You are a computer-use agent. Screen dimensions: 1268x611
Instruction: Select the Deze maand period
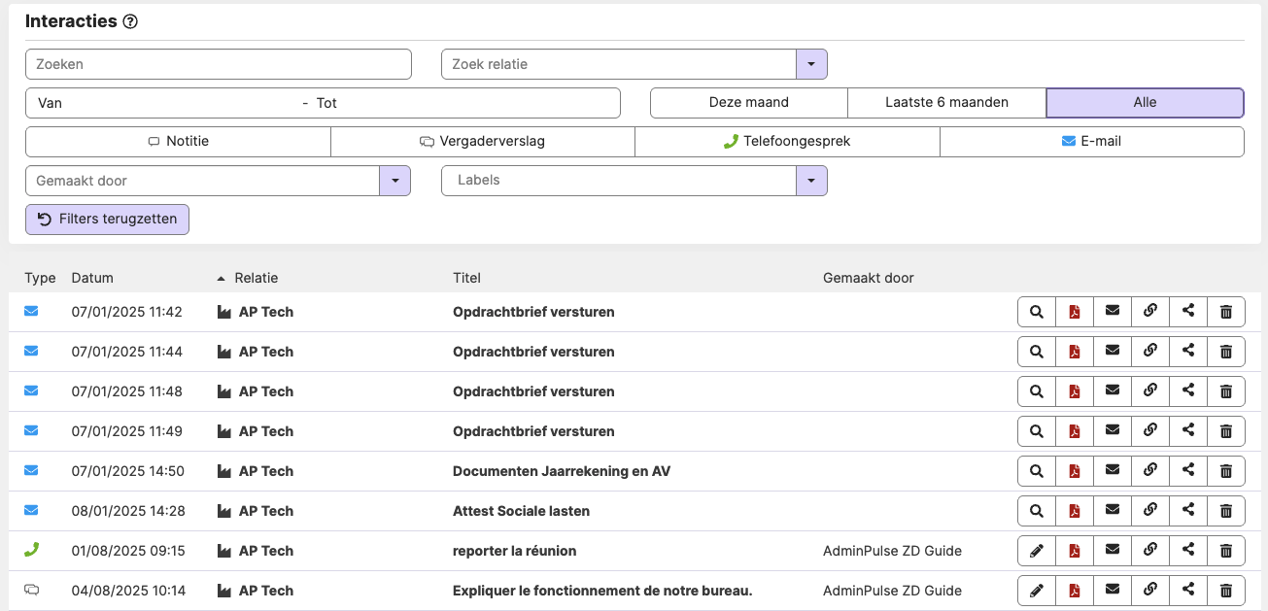point(749,102)
